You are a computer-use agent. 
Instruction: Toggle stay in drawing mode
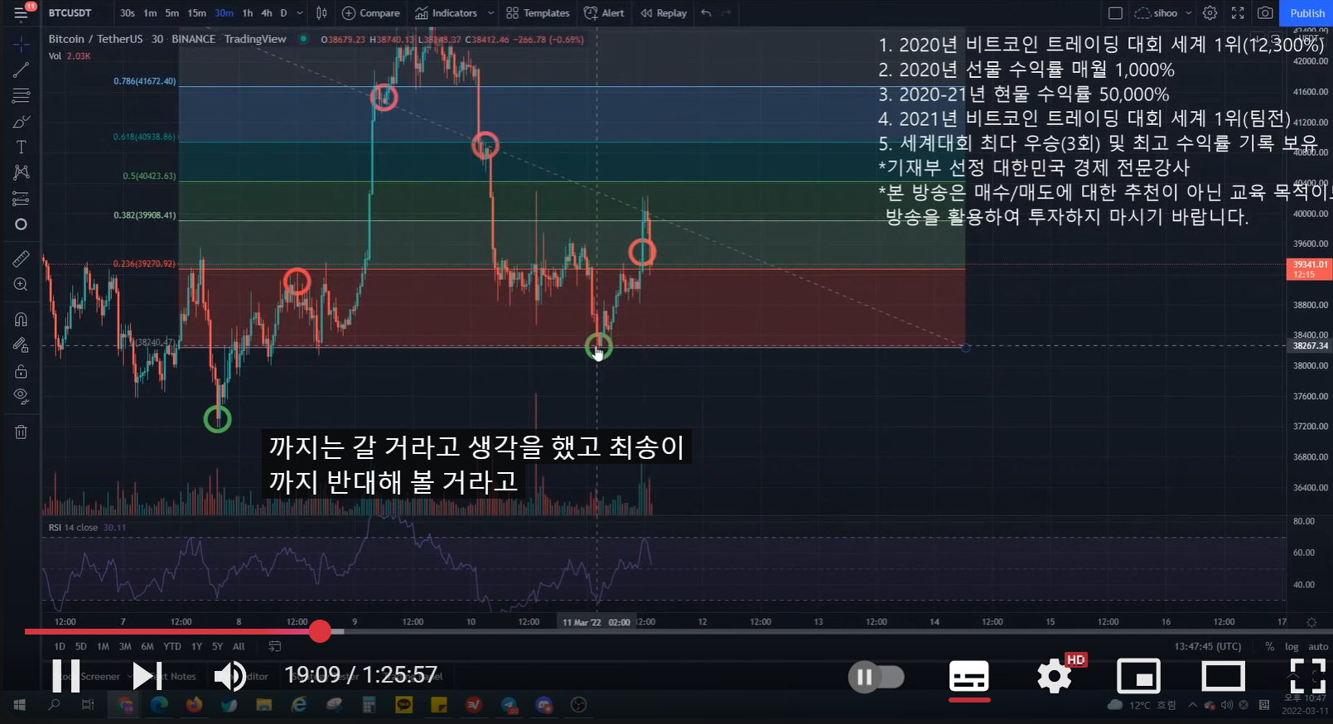click(21, 345)
